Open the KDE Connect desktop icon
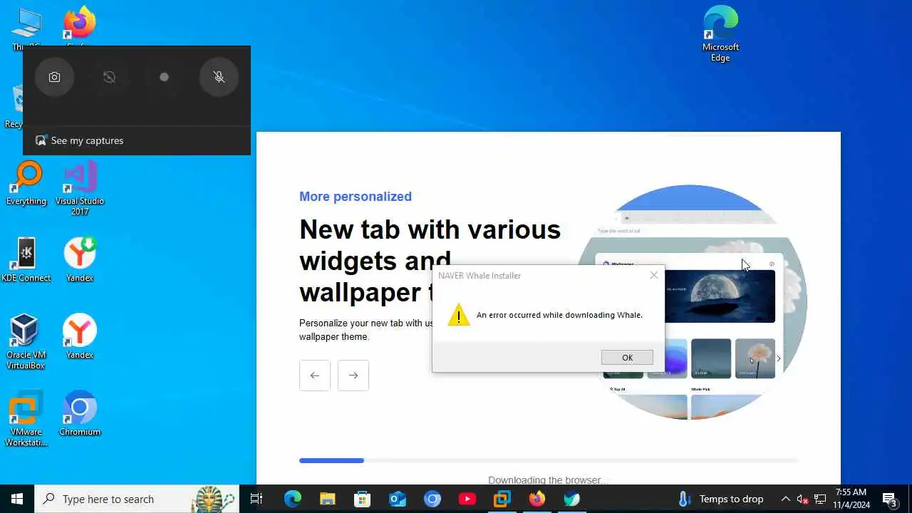The height and width of the screenshot is (513, 912). 26,260
